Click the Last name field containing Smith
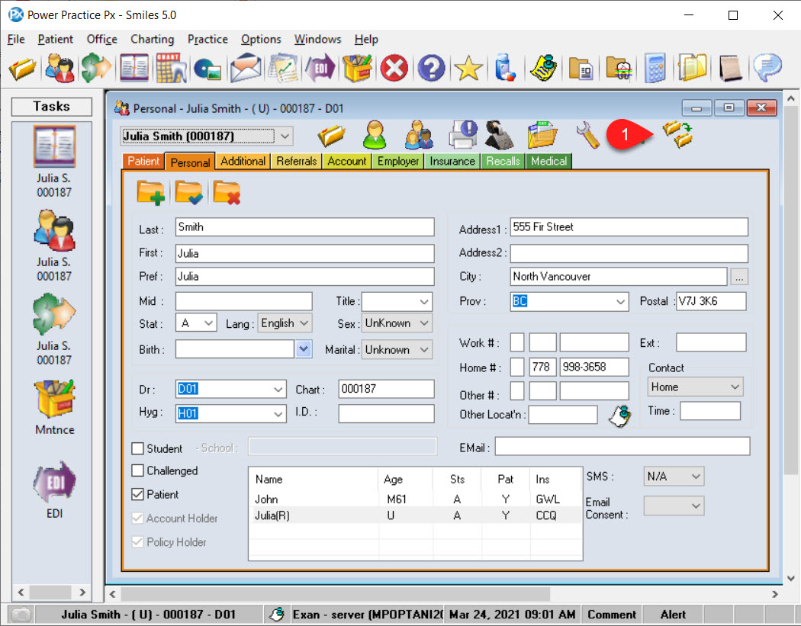This screenshot has width=801, height=626. (305, 227)
